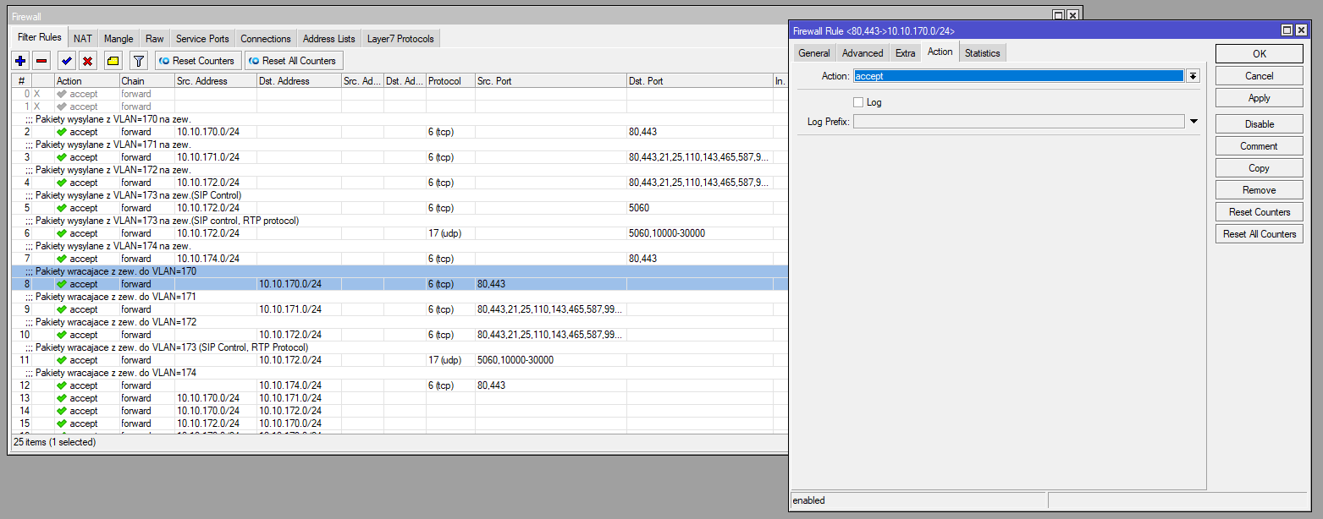Click the blue checkmark enable icon
This screenshot has width=1323, height=519.
66,61
